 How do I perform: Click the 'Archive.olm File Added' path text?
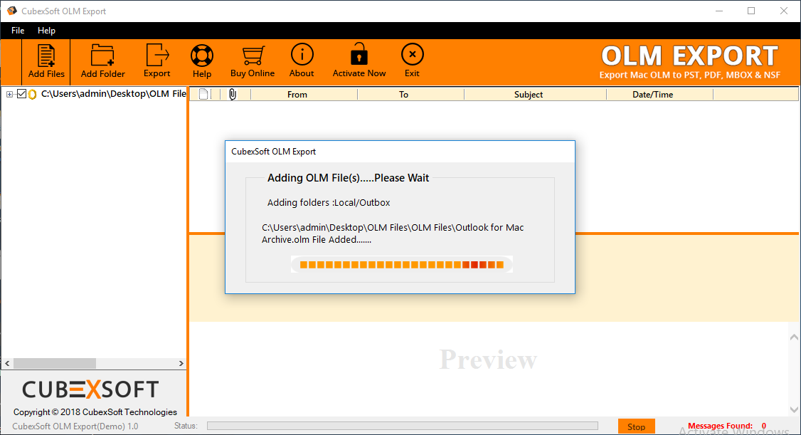(317, 240)
